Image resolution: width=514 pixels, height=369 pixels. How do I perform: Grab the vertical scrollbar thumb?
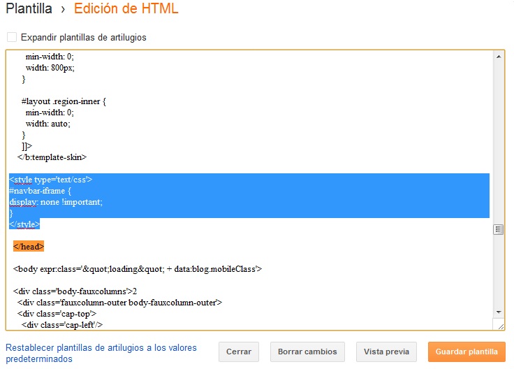pyautogui.click(x=498, y=229)
